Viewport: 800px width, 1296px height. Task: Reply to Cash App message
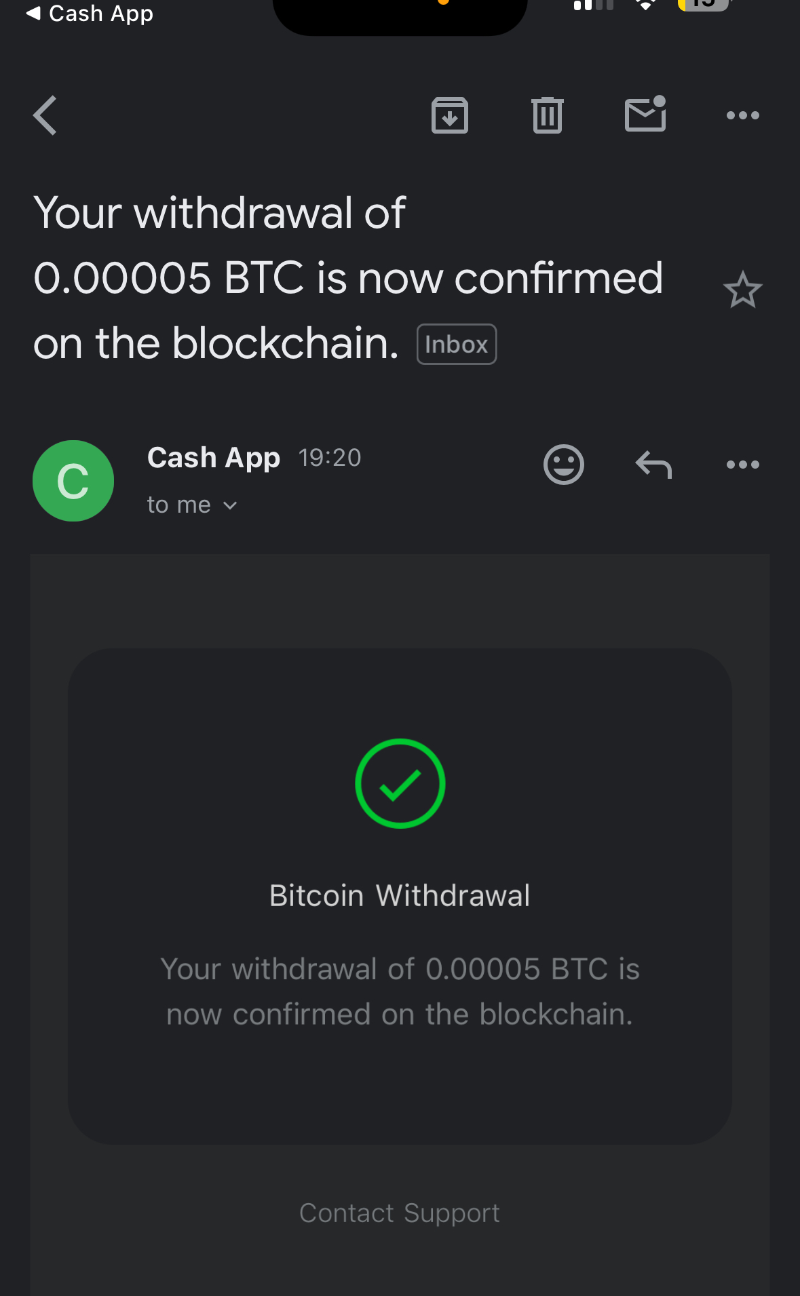pos(653,465)
